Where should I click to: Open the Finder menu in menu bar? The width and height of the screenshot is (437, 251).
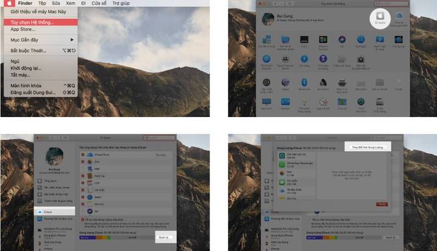[x=25, y=3]
